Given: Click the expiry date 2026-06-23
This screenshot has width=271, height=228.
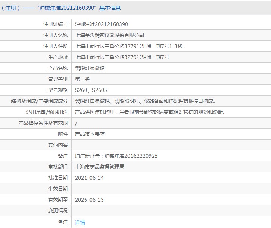Looking at the screenshot, I should (x=89, y=200).
